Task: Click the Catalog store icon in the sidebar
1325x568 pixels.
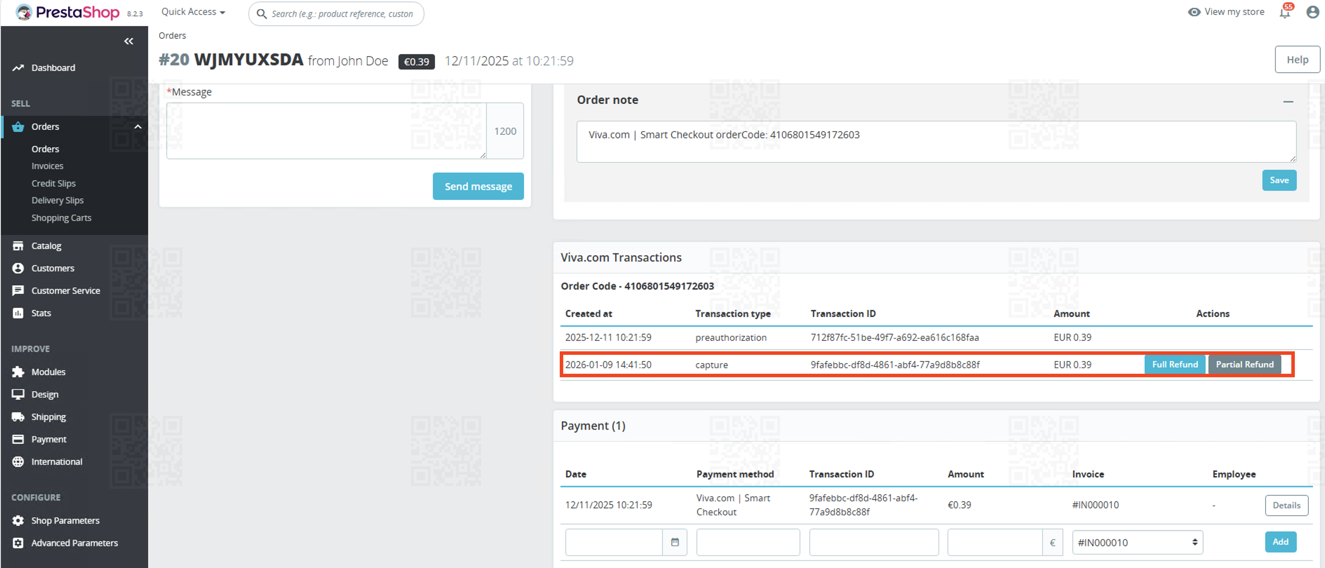Action: point(18,246)
